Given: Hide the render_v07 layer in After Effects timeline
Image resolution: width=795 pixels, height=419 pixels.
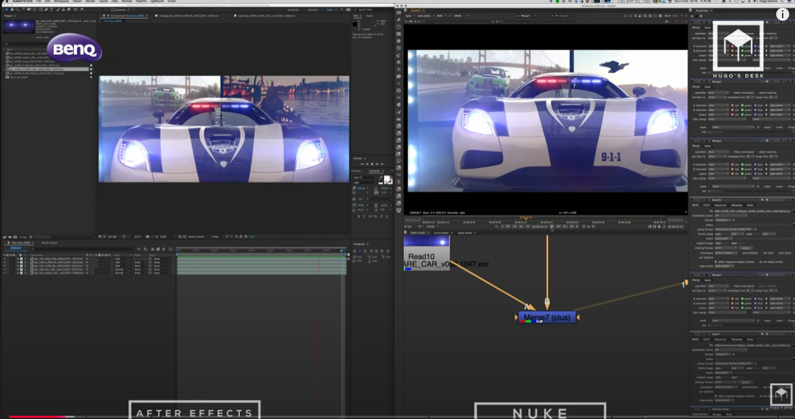Looking at the screenshot, I should pyautogui.click(x=5, y=273).
